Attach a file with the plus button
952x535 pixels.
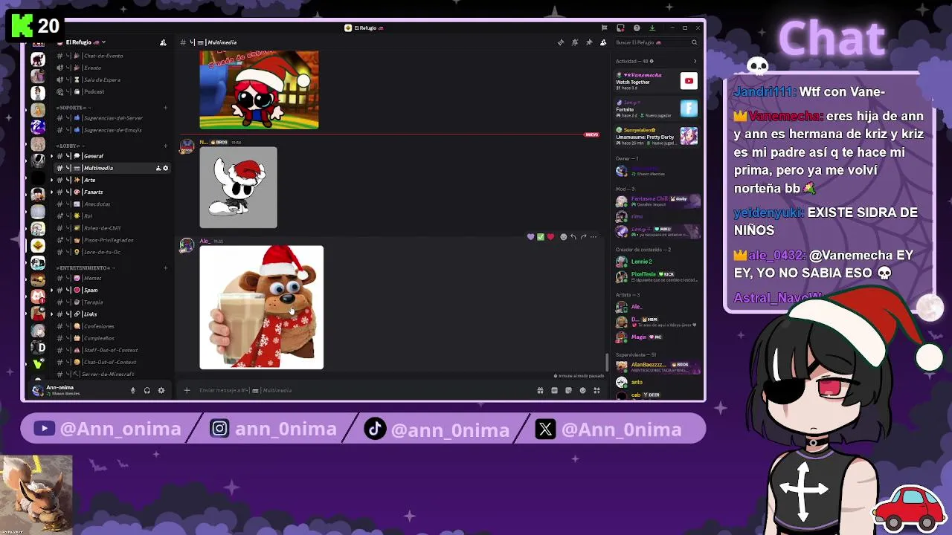(x=187, y=390)
